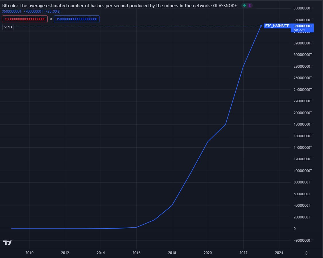Open chart settings via the gear icon

click(x=306, y=253)
